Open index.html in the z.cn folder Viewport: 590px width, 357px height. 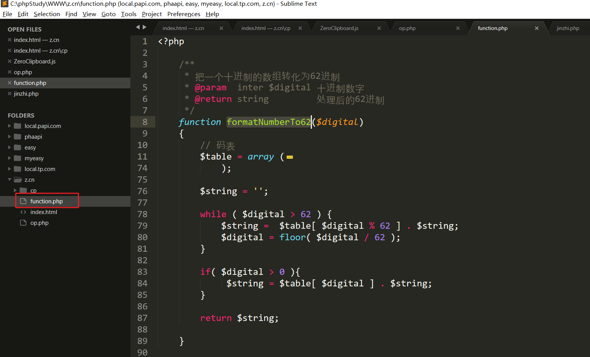point(43,212)
